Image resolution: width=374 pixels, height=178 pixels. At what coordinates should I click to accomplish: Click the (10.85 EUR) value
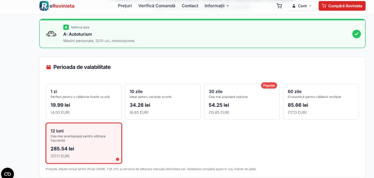[x=219, y=112]
